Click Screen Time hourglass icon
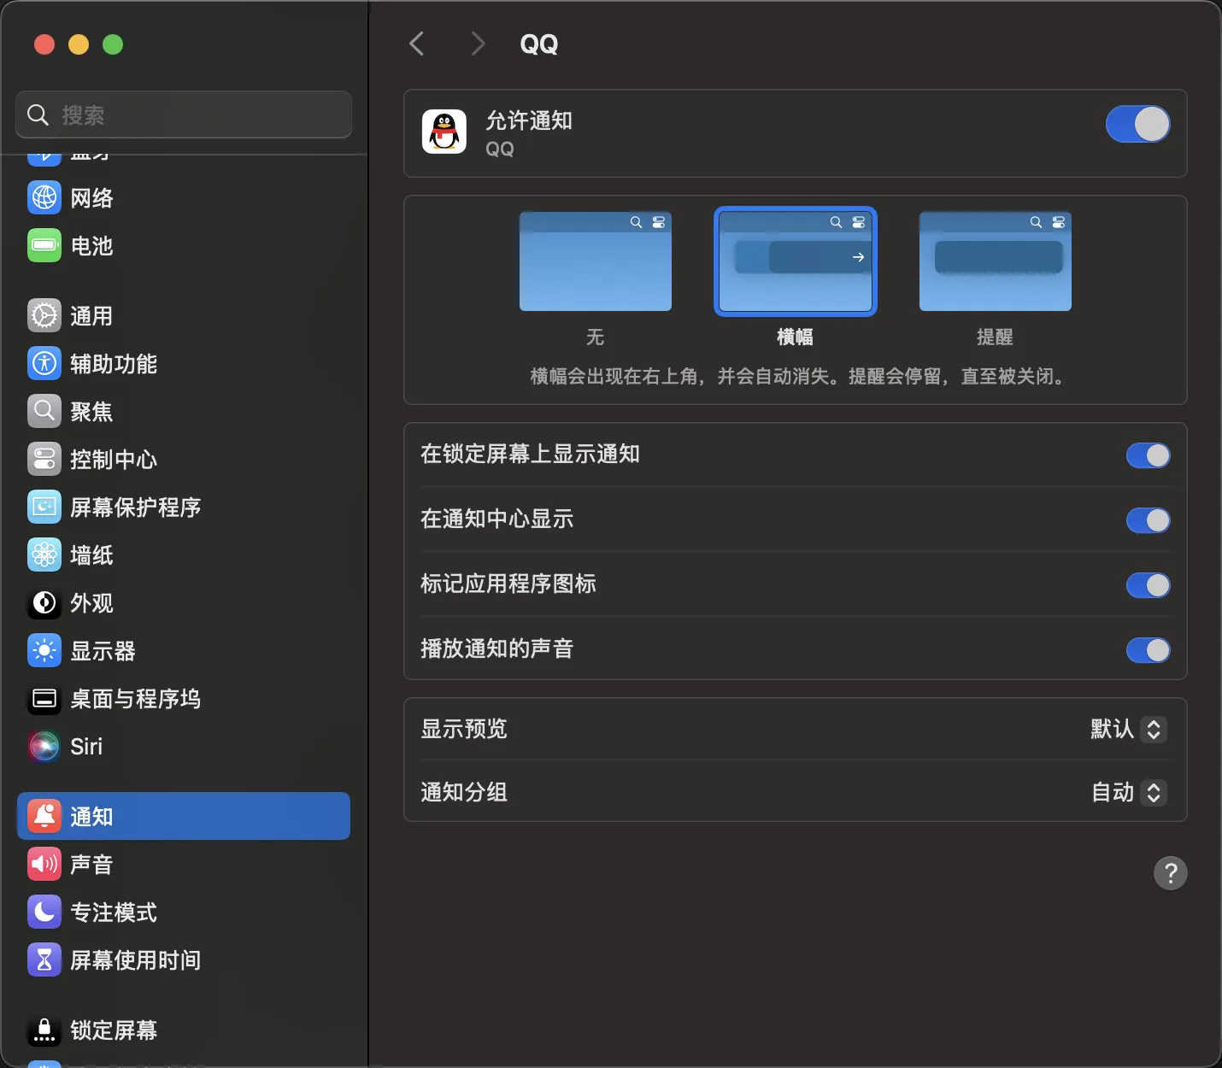 point(44,960)
